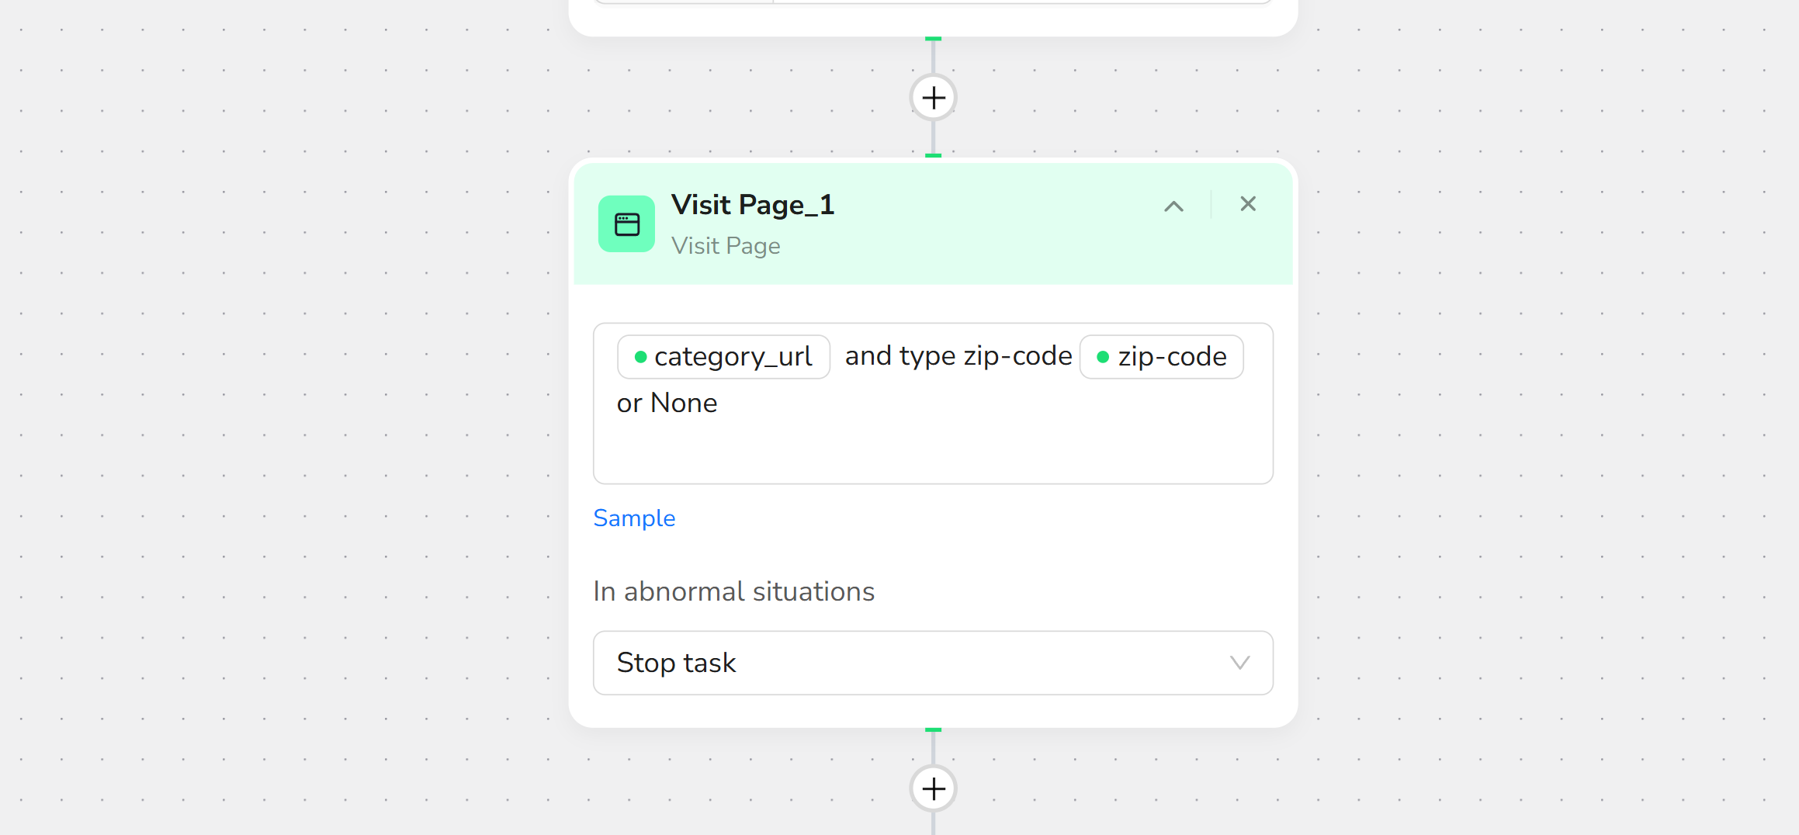Click the "In abnormal situations" label
Screen dimensions: 1799x835
coord(733,591)
